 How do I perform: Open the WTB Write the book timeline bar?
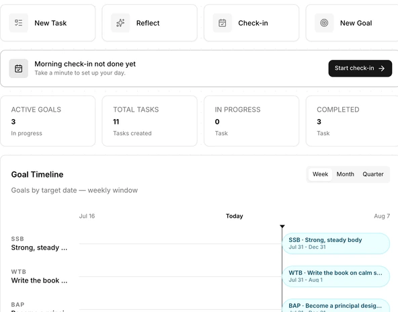click(336, 276)
